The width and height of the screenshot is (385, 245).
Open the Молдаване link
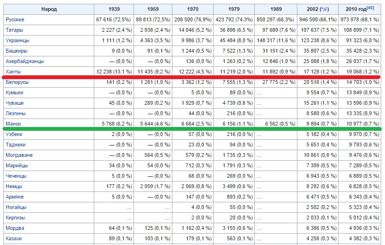click(x=19, y=155)
